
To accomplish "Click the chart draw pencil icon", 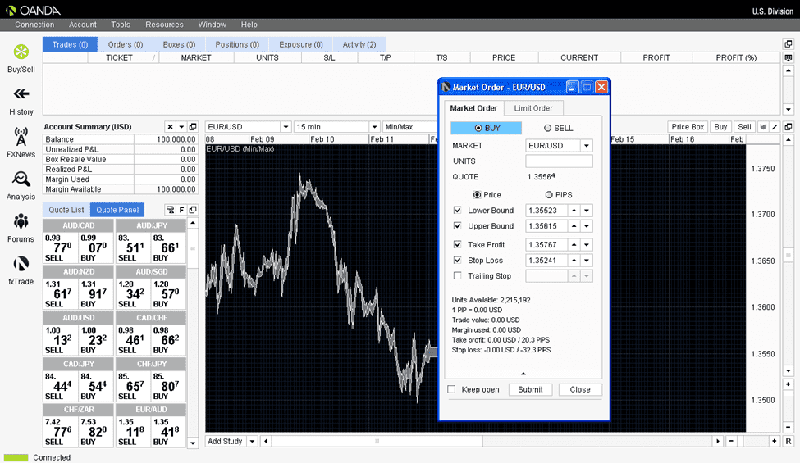I will pyautogui.click(x=774, y=127).
